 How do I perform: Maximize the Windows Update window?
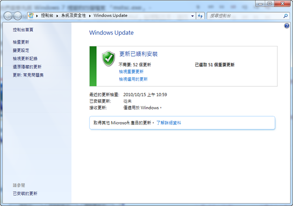[270, 3]
